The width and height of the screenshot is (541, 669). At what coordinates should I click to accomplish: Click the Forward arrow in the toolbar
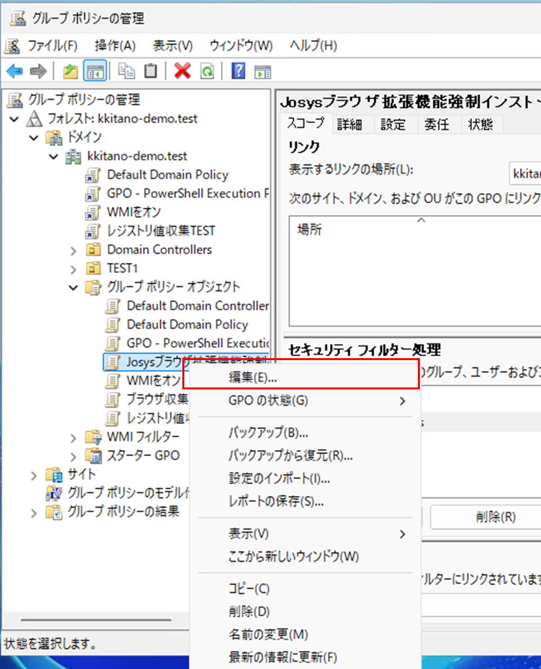38,71
